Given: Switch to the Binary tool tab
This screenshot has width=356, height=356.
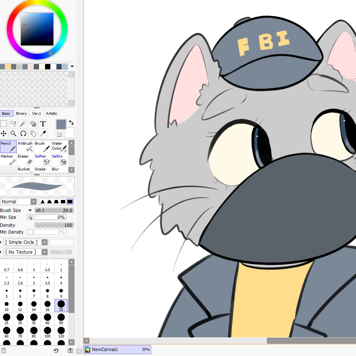Looking at the screenshot, I should point(21,114).
